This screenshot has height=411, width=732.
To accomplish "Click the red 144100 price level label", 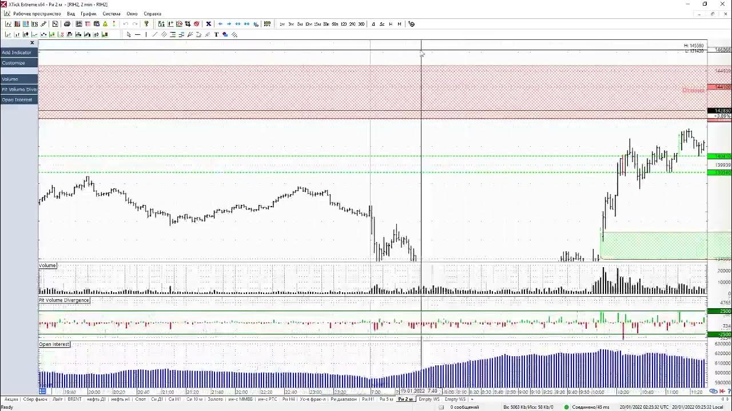I will click(x=719, y=87).
